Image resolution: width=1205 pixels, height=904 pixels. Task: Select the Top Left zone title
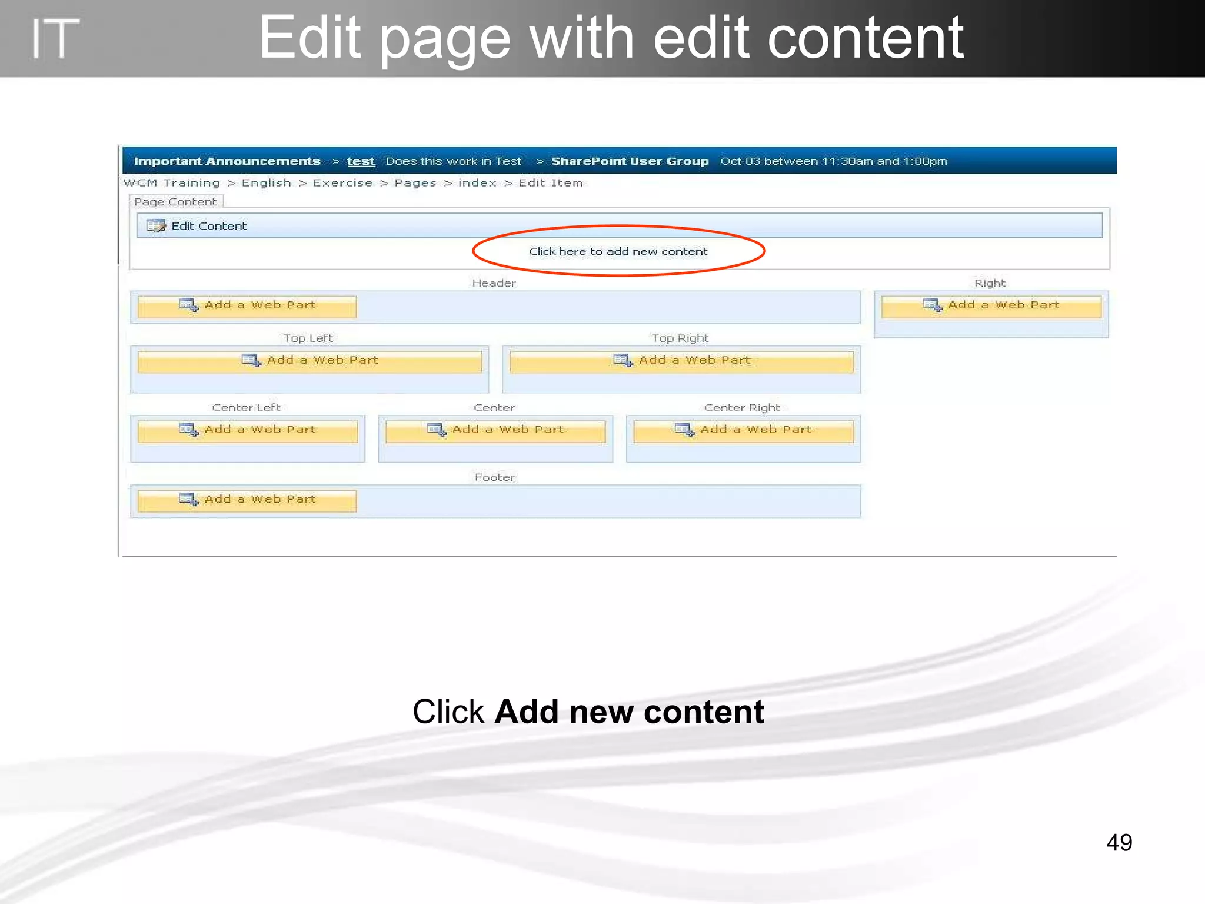tap(308, 338)
